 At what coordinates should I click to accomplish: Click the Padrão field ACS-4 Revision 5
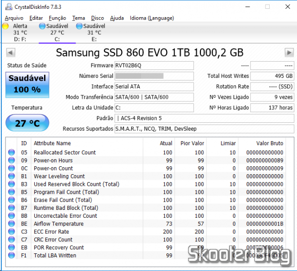point(204,119)
